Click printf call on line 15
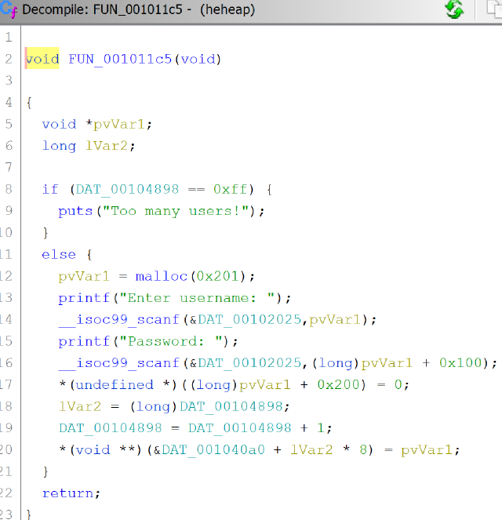 pyautogui.click(x=84, y=342)
